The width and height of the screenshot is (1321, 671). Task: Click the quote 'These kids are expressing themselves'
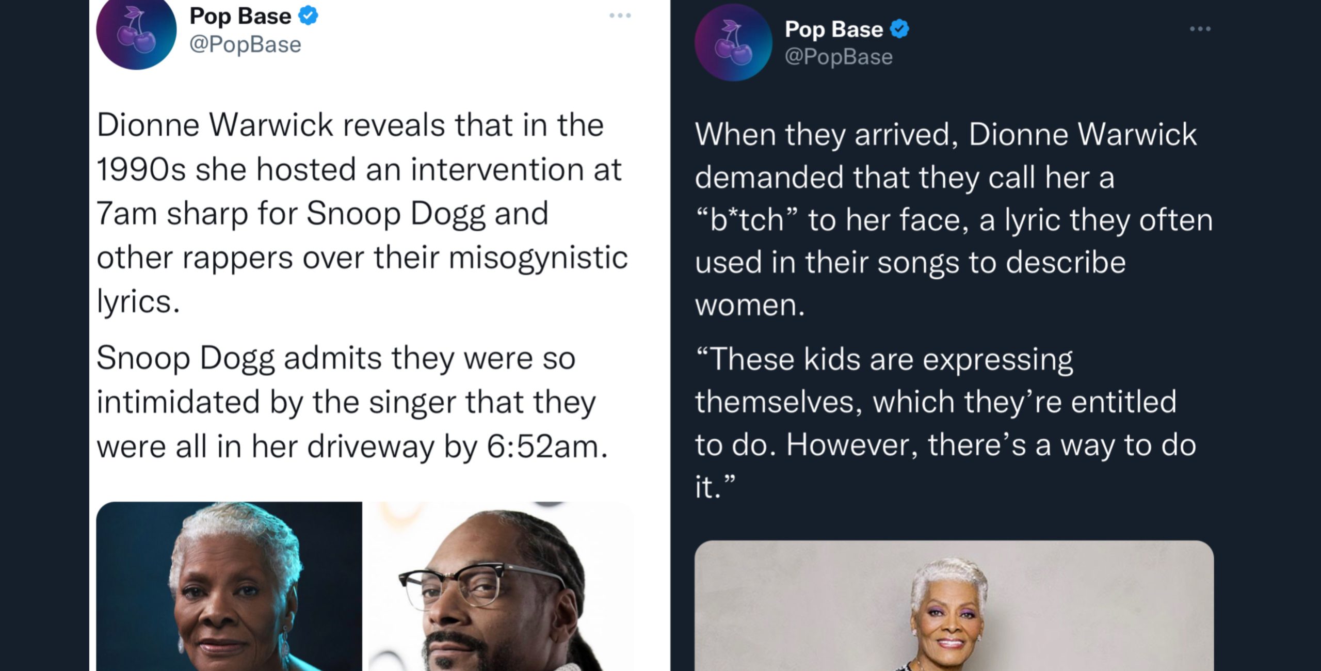coord(945,423)
